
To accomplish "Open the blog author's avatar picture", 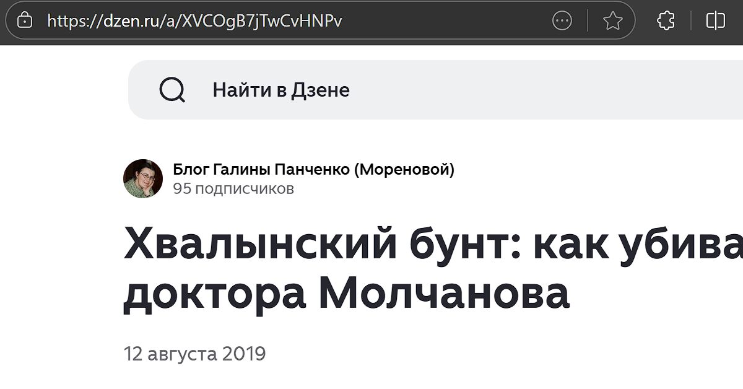I will 143,178.
